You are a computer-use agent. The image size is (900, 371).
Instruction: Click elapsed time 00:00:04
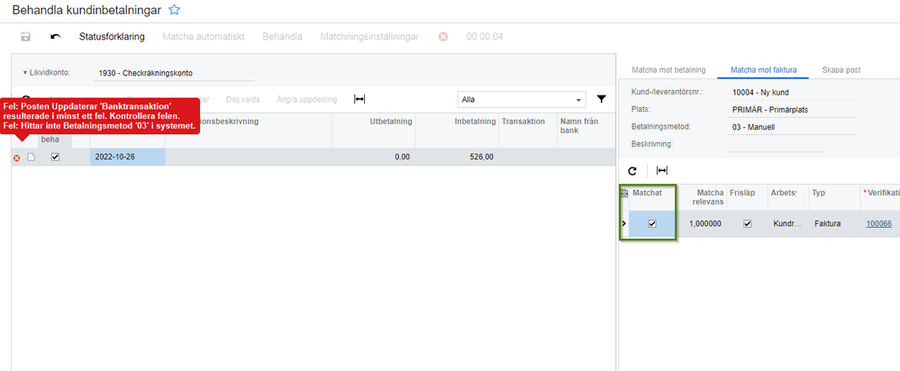coord(485,37)
